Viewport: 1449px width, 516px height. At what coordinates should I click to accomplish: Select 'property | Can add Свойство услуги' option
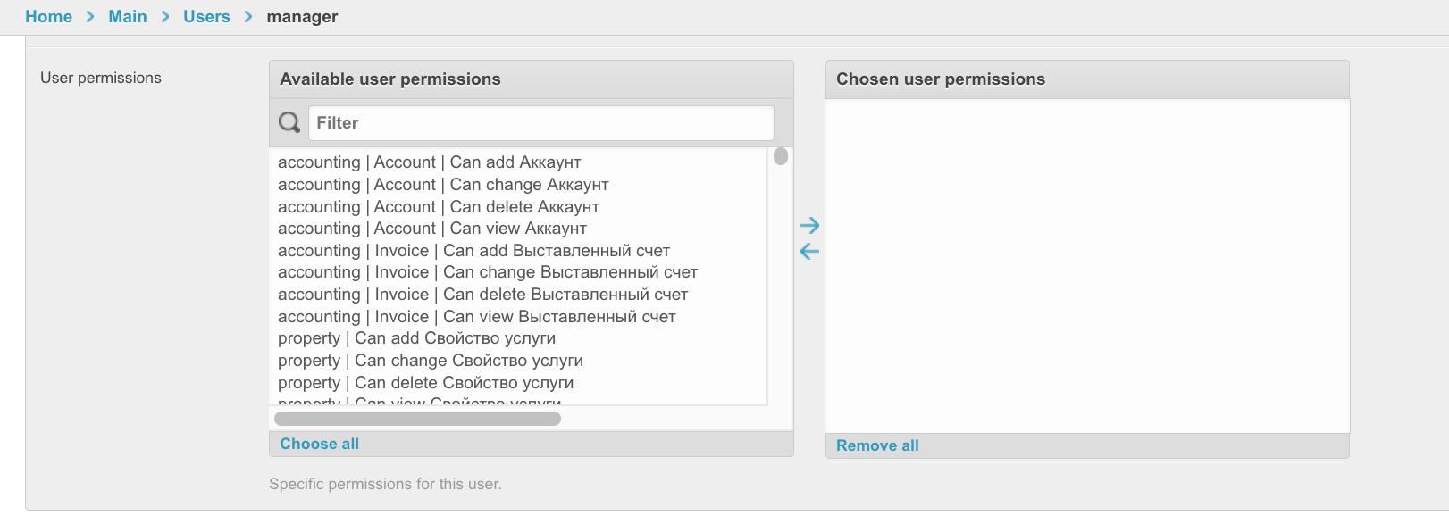tap(416, 338)
